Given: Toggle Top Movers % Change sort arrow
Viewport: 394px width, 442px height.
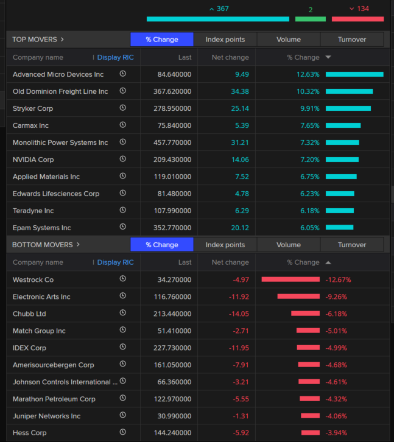Looking at the screenshot, I should point(328,57).
